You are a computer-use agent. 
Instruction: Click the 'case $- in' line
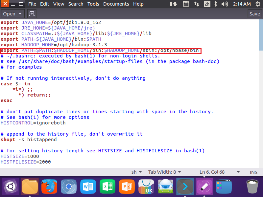15,84
